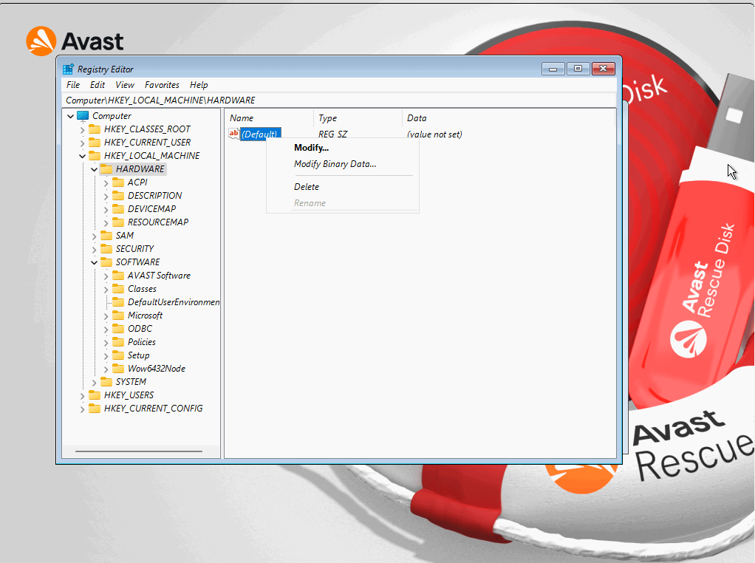Open the Favorites menu
Screen dimensions: 755x563
click(x=162, y=85)
